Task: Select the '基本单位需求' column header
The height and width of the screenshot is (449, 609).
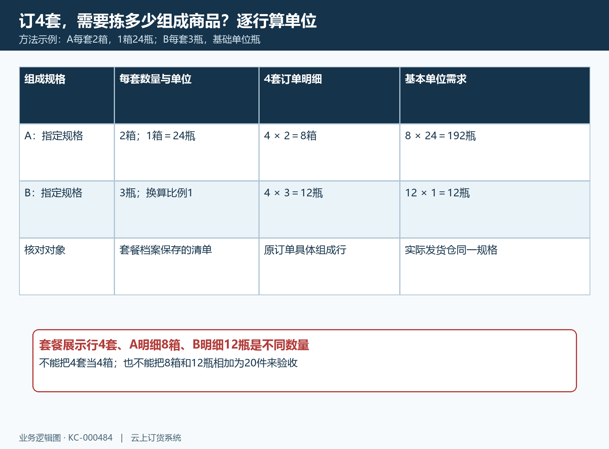Action: point(495,96)
